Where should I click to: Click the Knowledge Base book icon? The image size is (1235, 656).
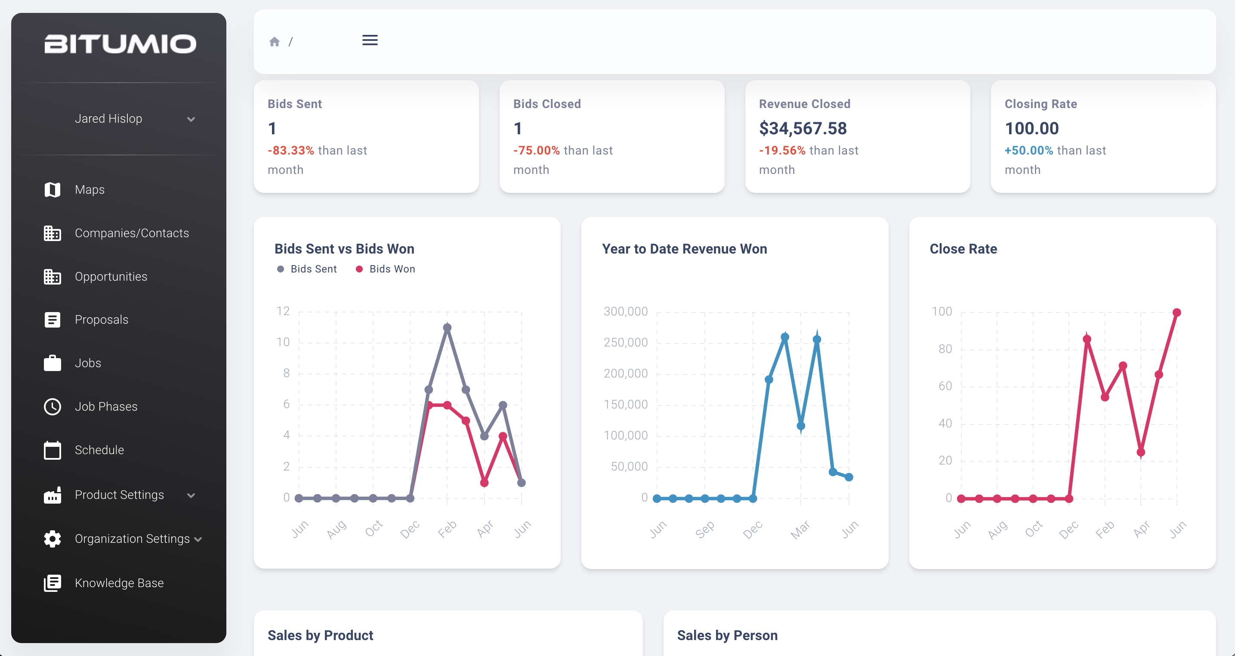(52, 583)
